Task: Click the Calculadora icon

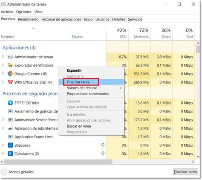Action: click(10, 154)
